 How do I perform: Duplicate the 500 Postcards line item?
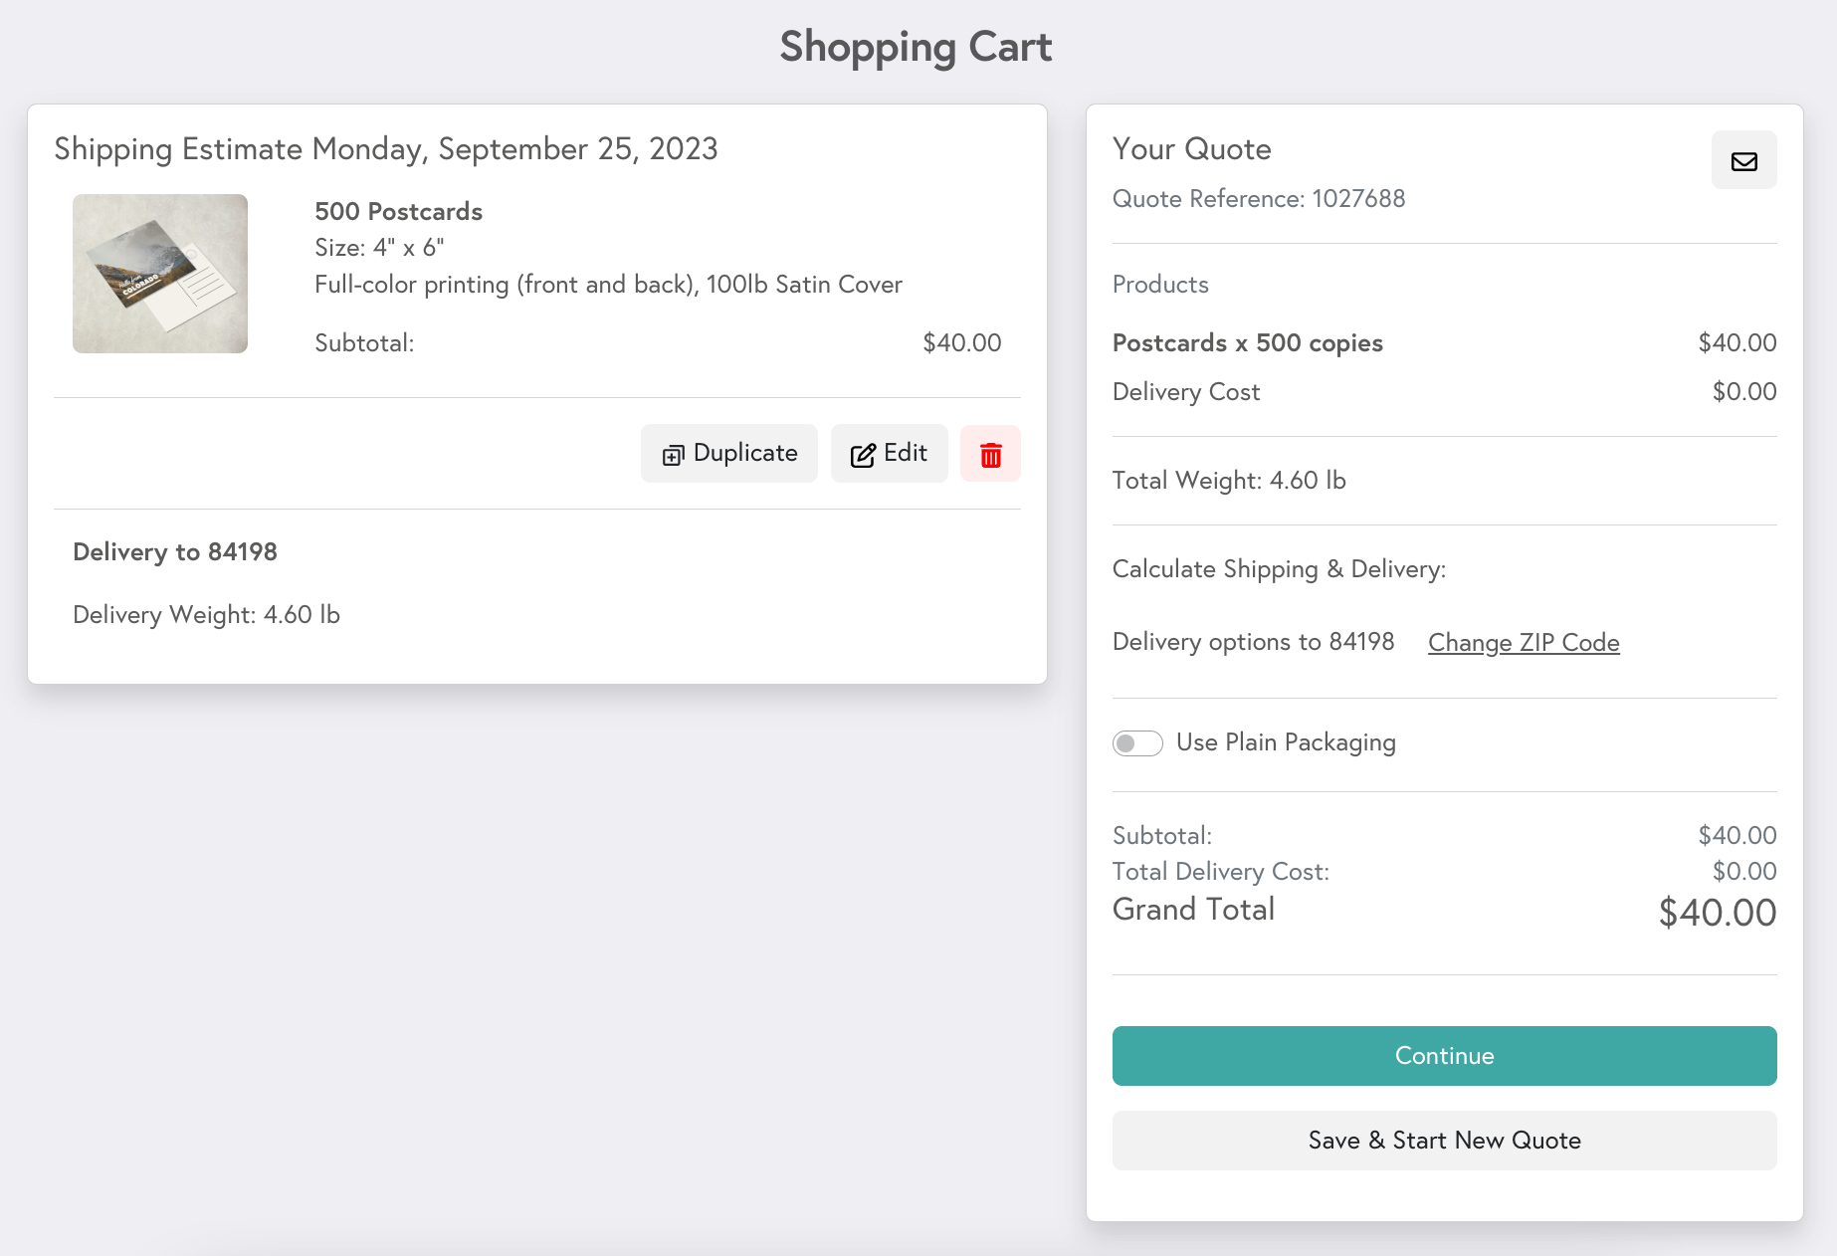(728, 453)
